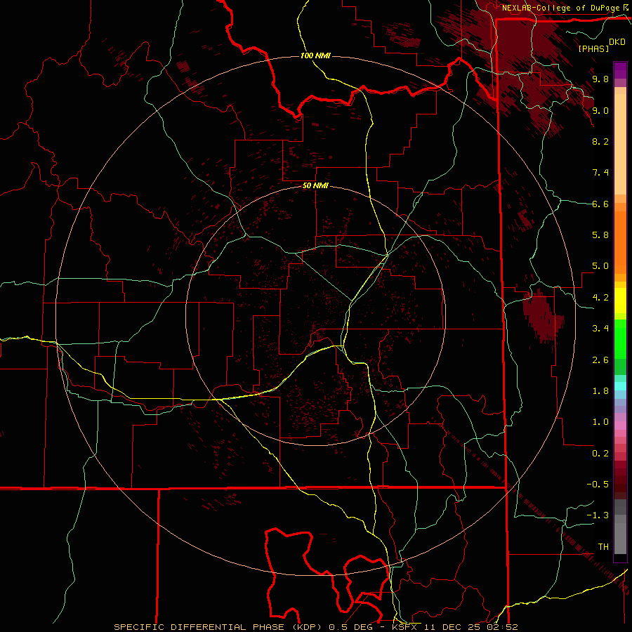Click the 5.8 value on the color scale
632x632 pixels.
coord(600,235)
